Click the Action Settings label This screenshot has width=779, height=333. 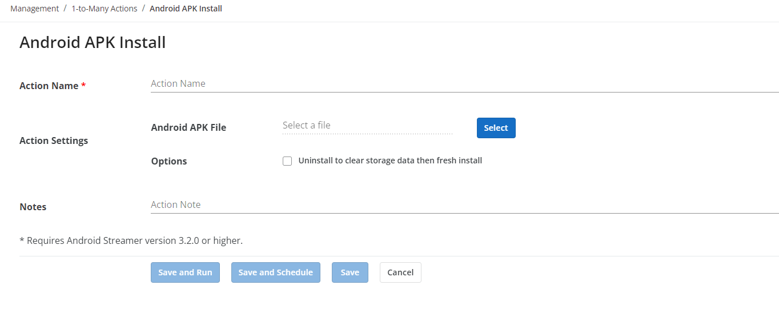coord(54,141)
